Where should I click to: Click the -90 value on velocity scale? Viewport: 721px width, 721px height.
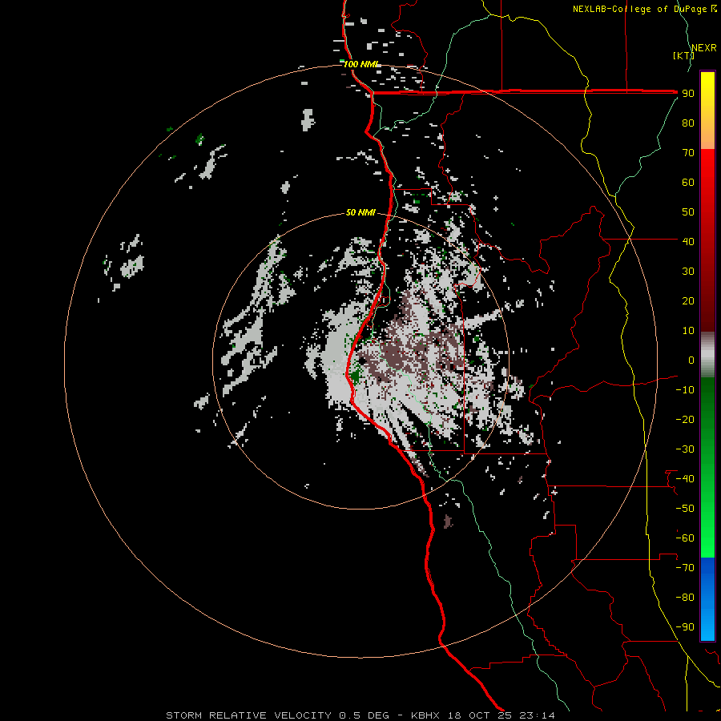pos(685,627)
